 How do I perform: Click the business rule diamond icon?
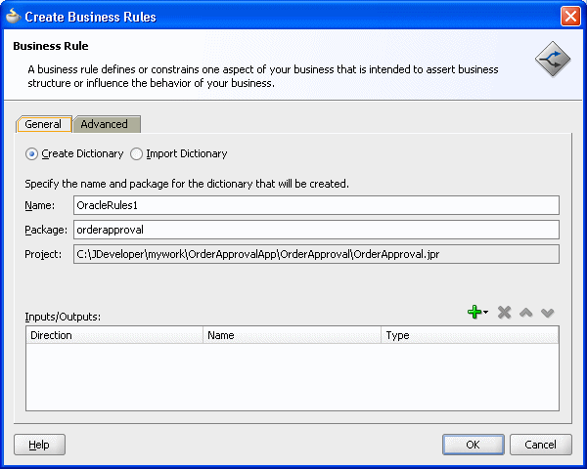tap(553, 59)
